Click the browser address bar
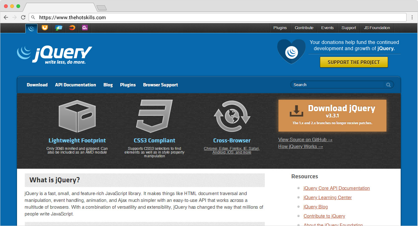Image resolution: width=418 pixels, height=226 pixels. point(218,17)
